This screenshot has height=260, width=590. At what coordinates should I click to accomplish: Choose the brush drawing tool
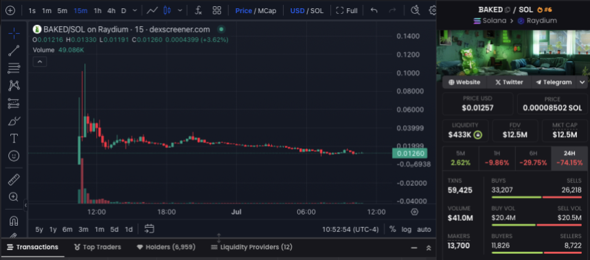[x=14, y=121]
